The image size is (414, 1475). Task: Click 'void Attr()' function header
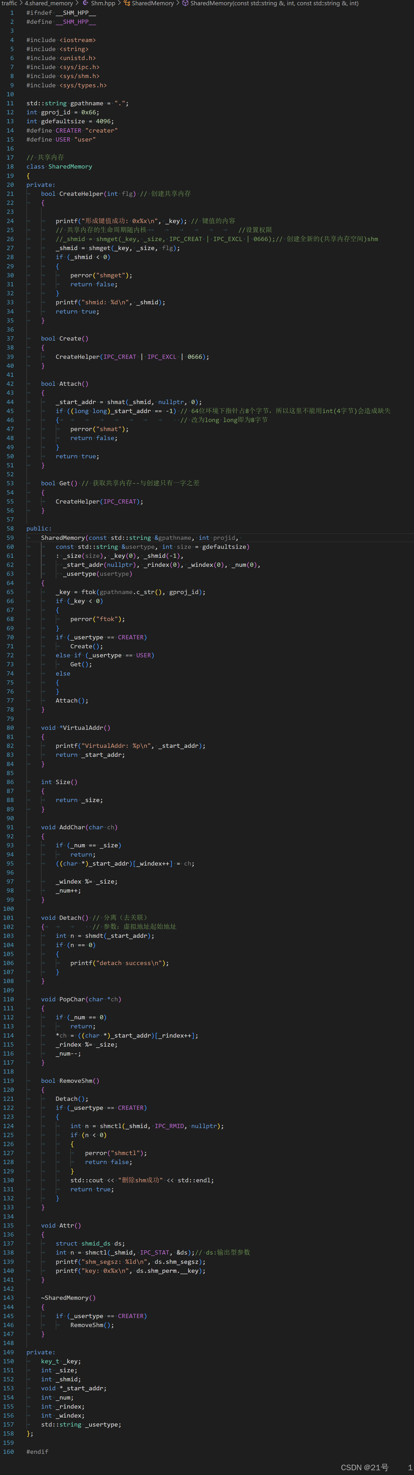pos(61,1225)
